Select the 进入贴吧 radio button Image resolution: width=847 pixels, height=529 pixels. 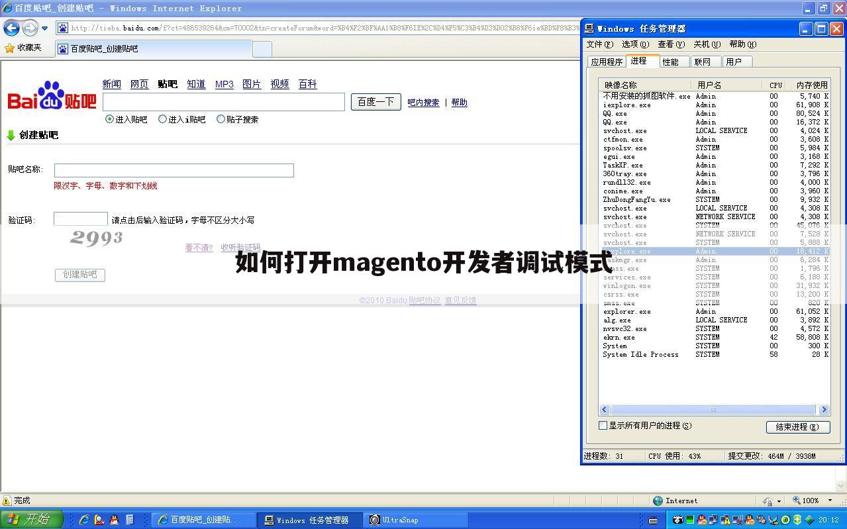coord(110,119)
